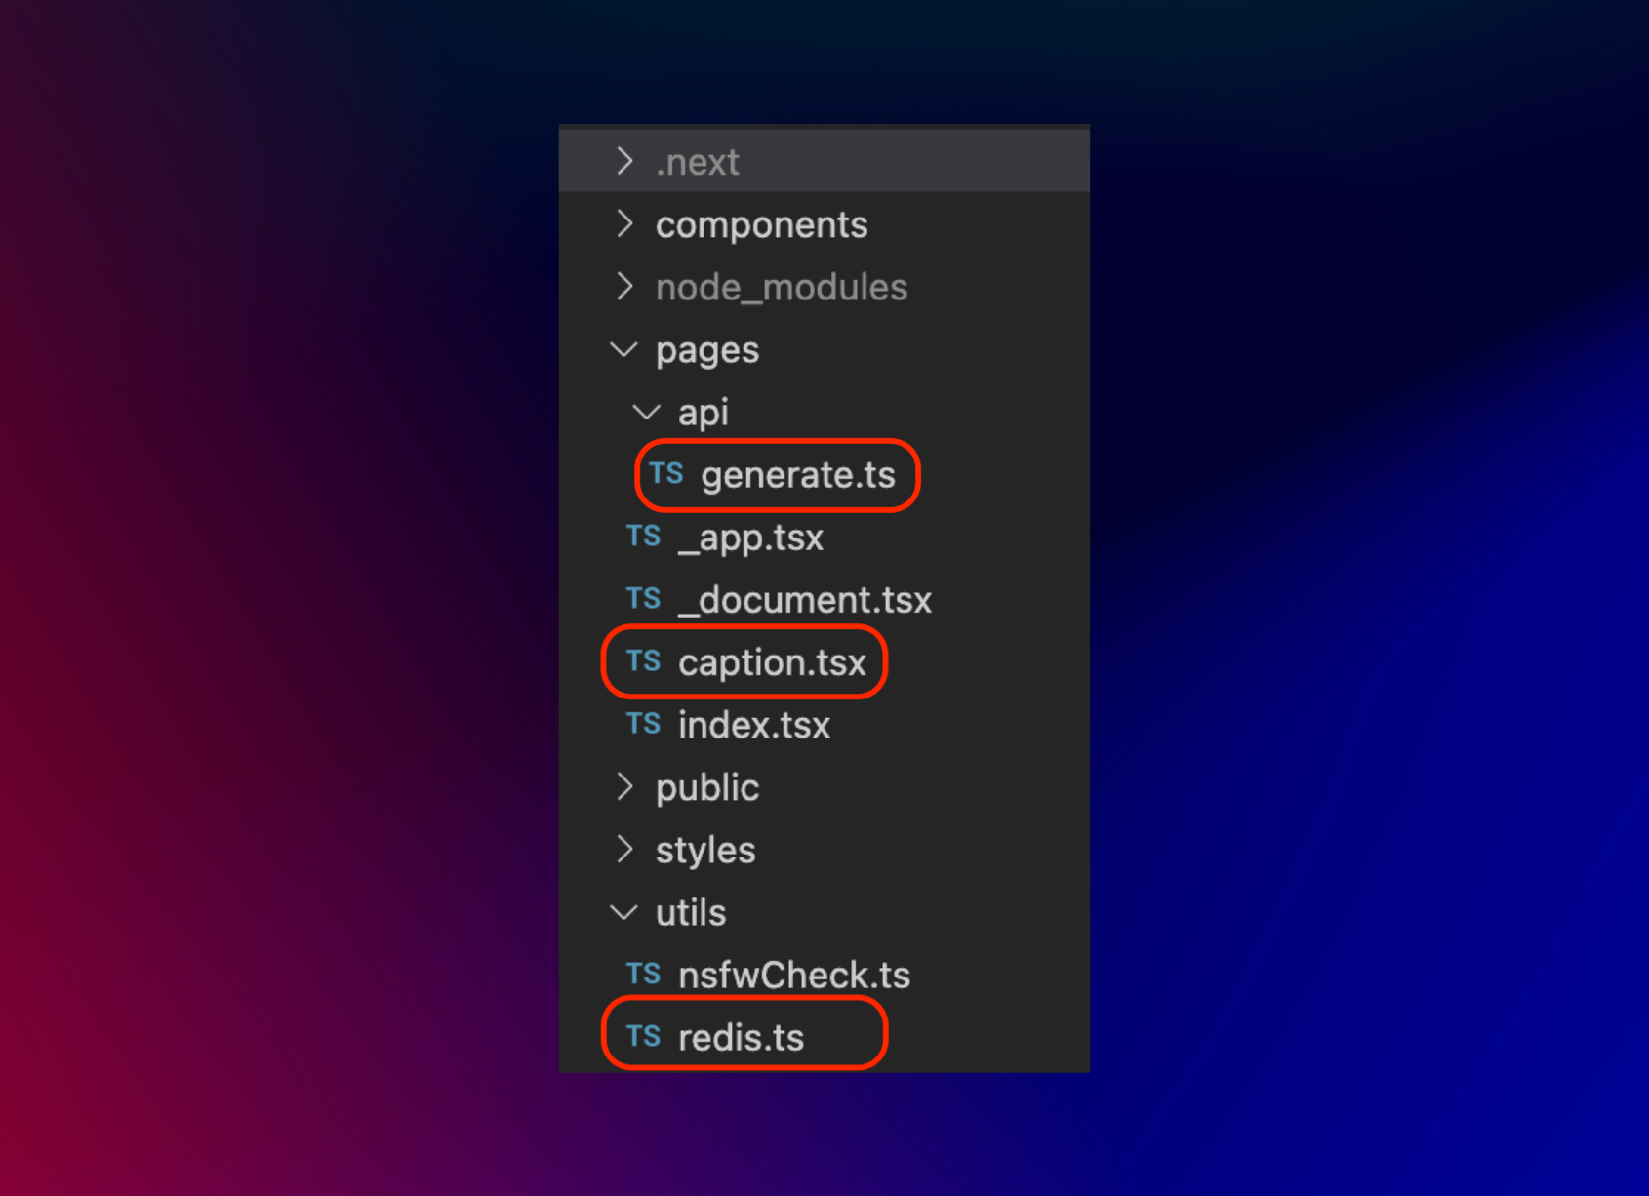Click the chevron icon next to .next
Screen dimensions: 1649x1196
pyautogui.click(x=624, y=161)
